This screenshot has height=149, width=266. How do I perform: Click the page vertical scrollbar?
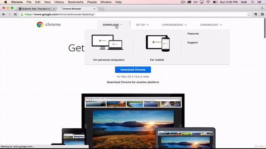(265, 28)
